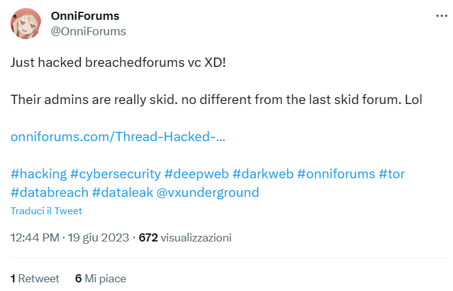Open the onniforums.com Thread-Hacked link
Viewport: 453px width, 291px height.
click(118, 136)
